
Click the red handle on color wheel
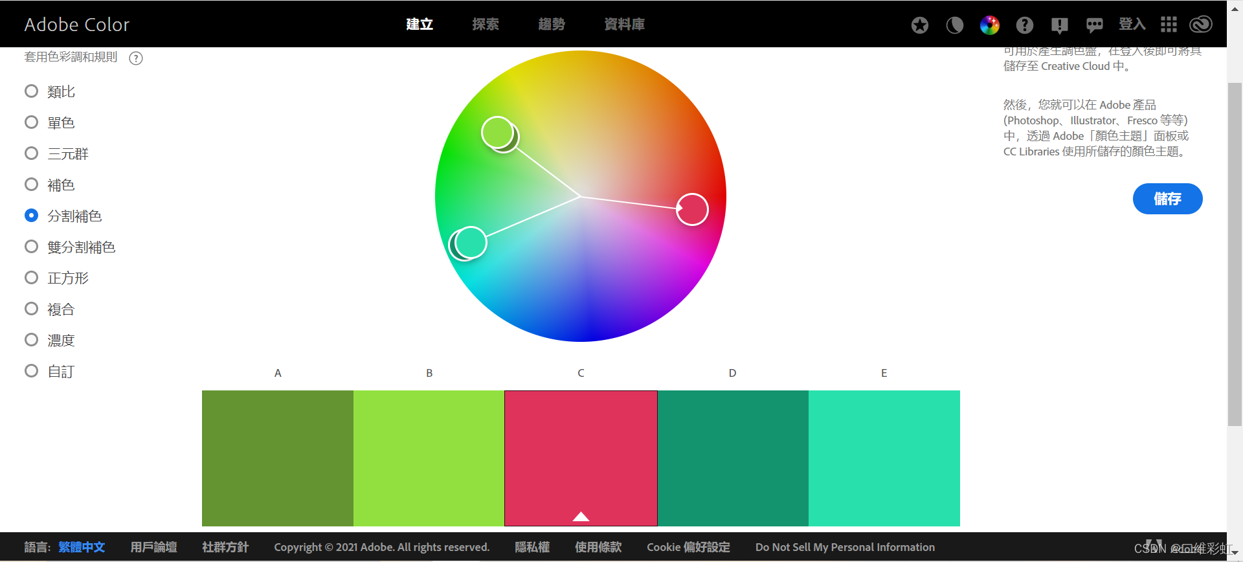click(x=692, y=209)
